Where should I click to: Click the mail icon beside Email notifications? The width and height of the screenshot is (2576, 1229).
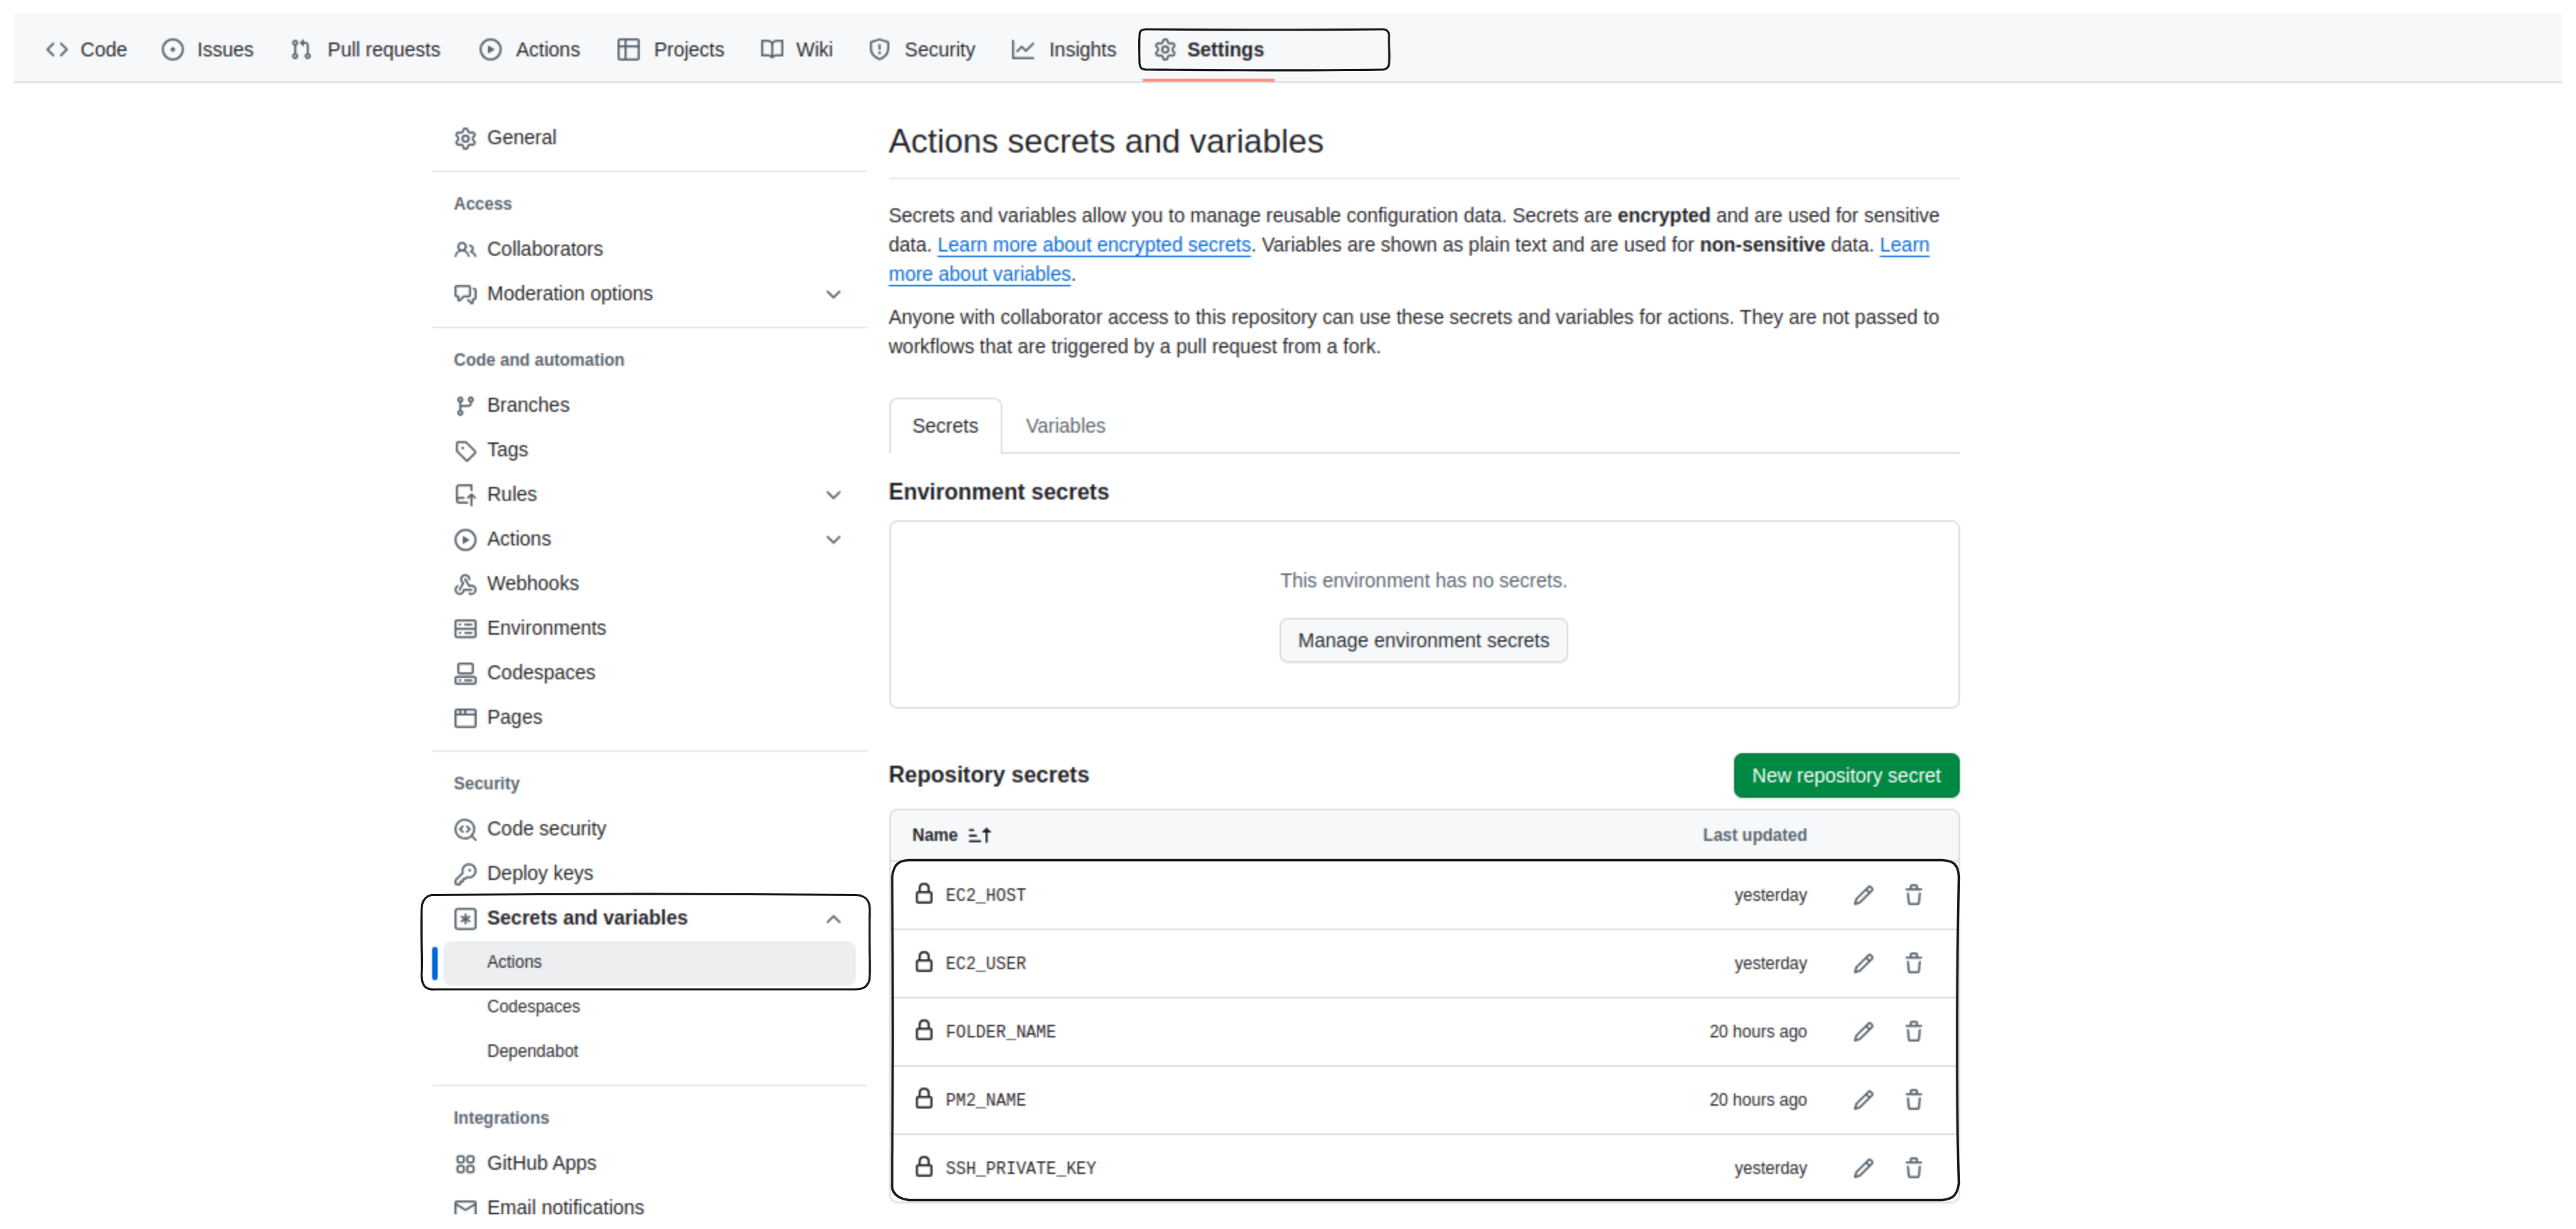[x=465, y=1207]
